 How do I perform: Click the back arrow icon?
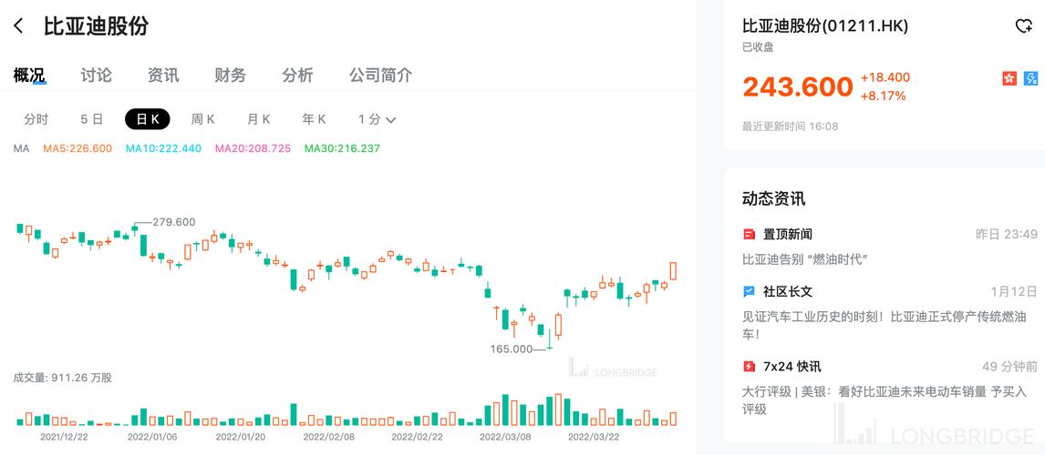tap(18, 26)
